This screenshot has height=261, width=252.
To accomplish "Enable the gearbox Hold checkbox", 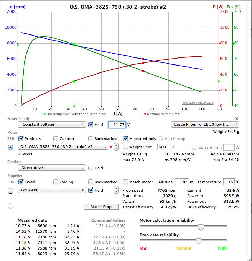I will [x=91, y=168].
